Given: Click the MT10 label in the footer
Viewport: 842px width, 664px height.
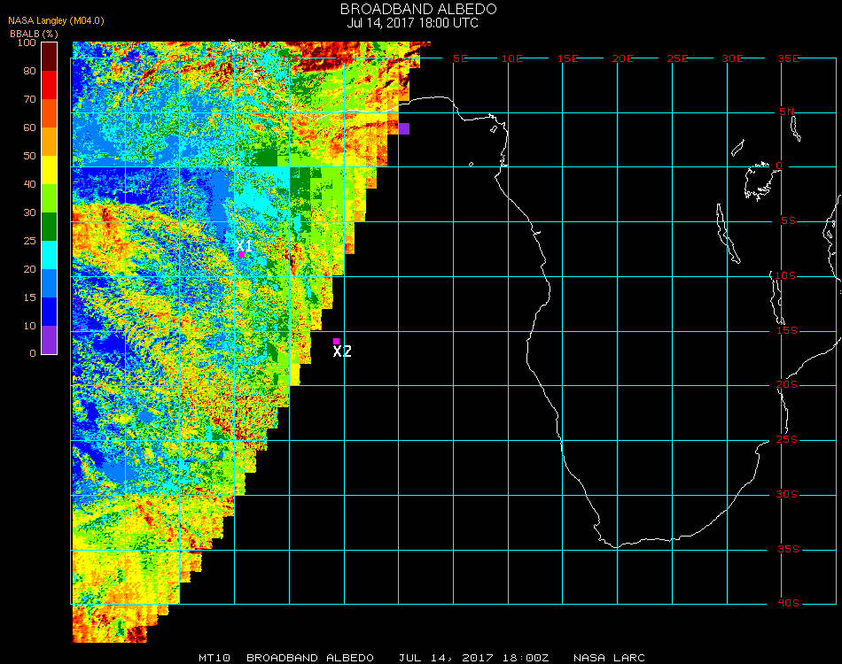Looking at the screenshot, I should click(214, 658).
